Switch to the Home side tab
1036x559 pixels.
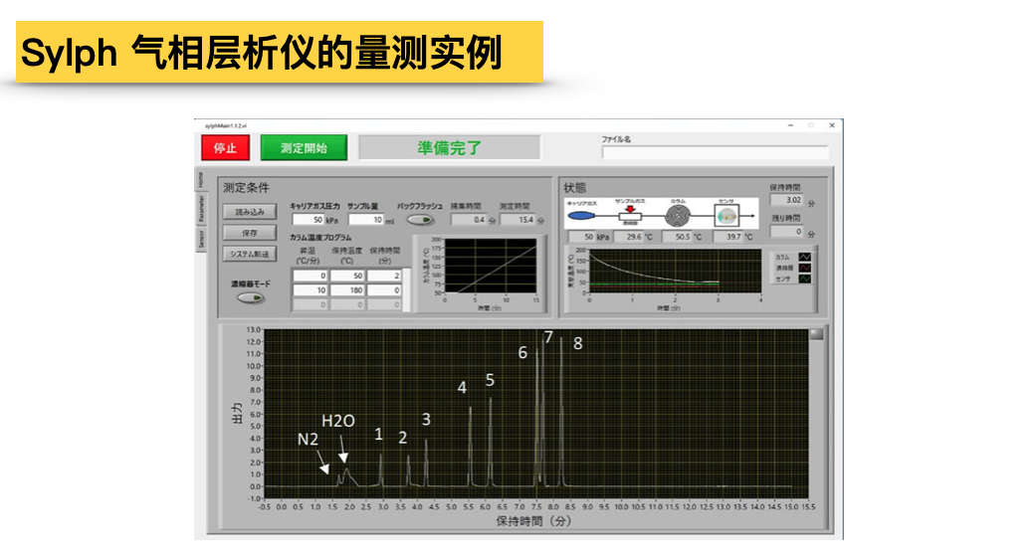click(200, 179)
